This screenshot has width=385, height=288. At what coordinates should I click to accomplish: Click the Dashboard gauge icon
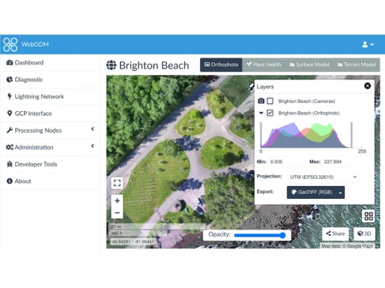click(9, 63)
